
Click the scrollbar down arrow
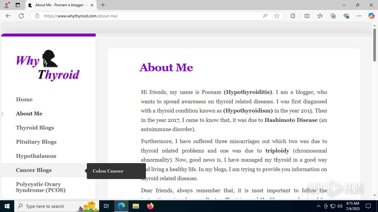374,195
